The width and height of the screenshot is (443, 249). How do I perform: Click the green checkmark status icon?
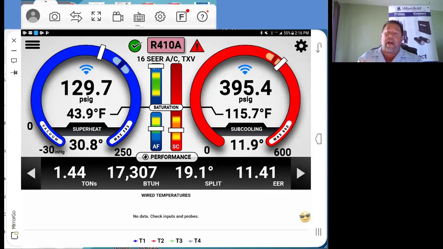[x=135, y=46]
